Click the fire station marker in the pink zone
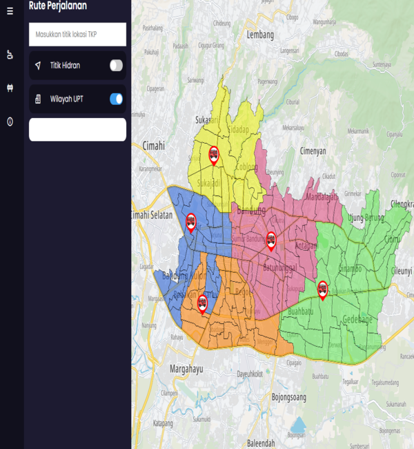414x449 pixels. click(x=271, y=239)
